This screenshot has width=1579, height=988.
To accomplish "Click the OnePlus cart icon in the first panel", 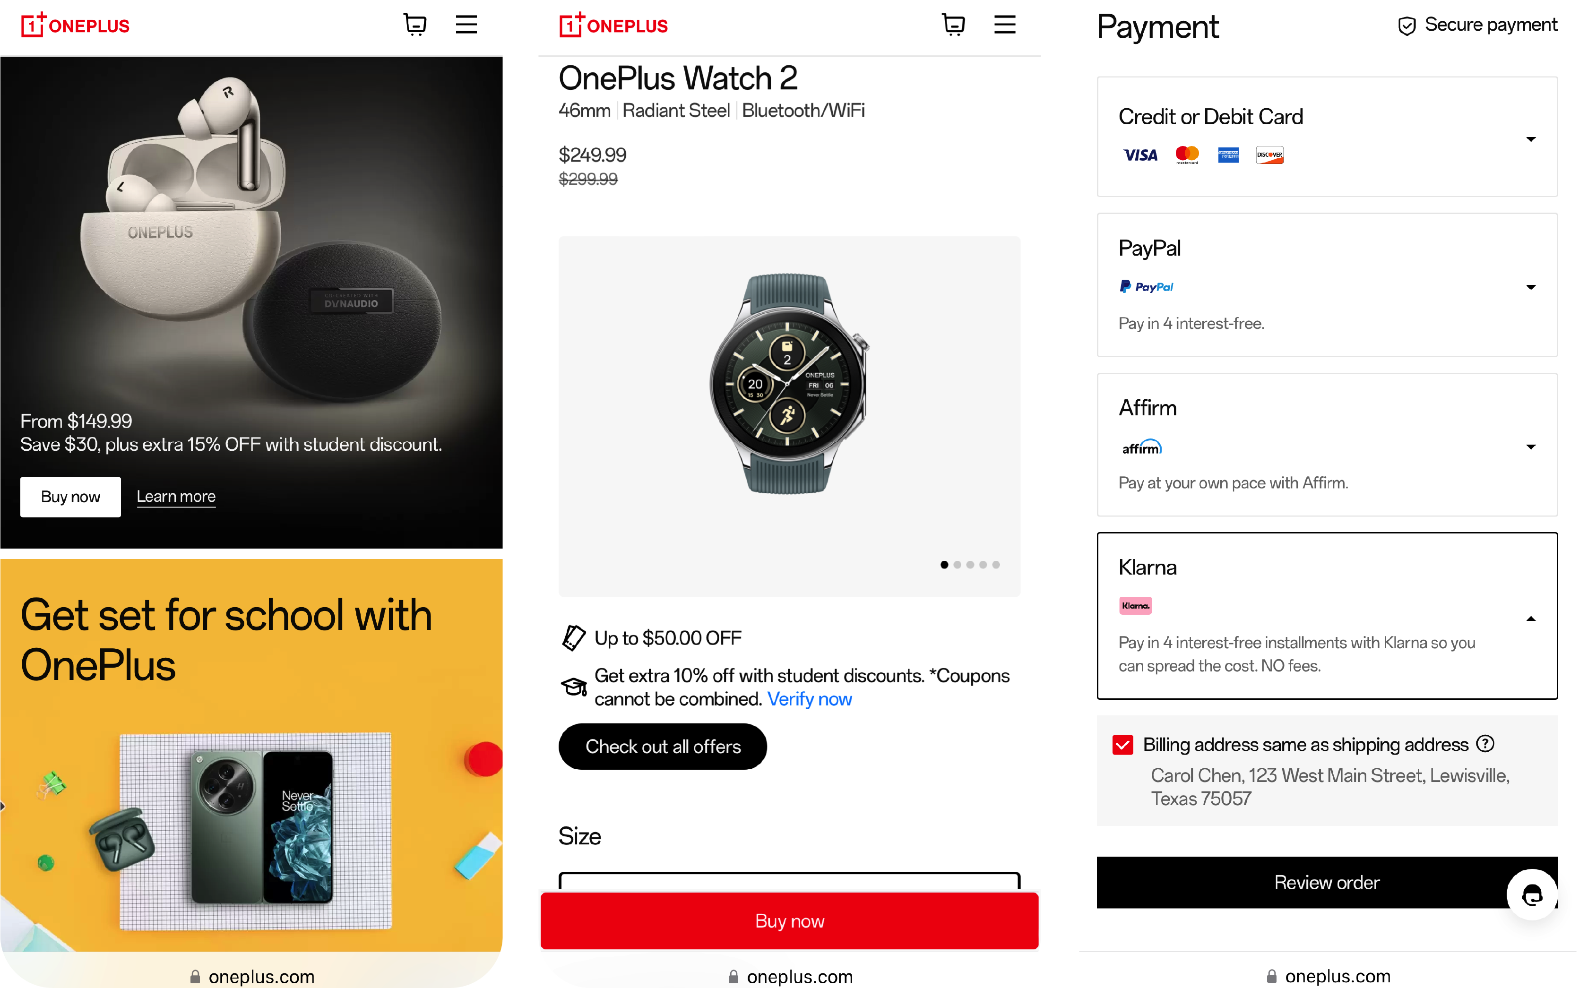I will 414,26.
